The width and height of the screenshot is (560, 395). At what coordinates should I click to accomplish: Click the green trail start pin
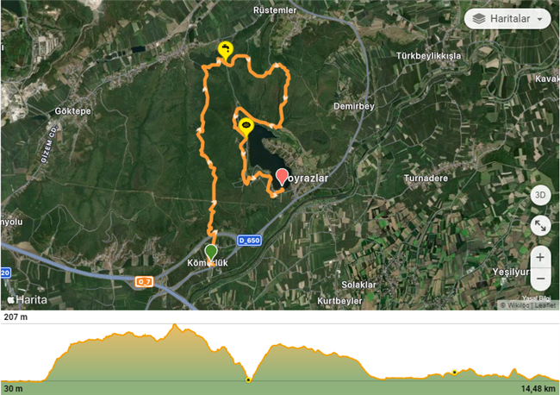coord(211,252)
